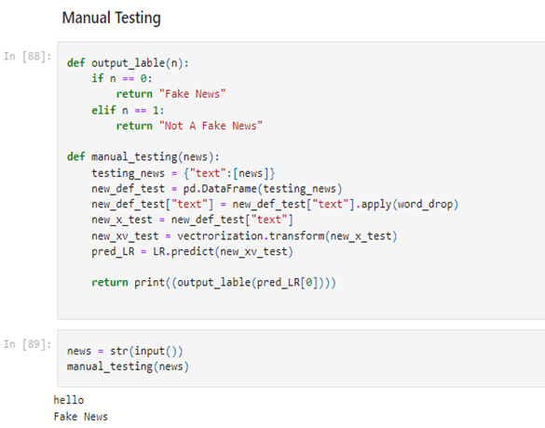Click the new_x_test assignment line
The height and width of the screenshot is (428, 545).
[193, 220]
